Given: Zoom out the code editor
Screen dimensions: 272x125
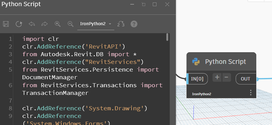Looking at the screenshot, I should [70, 24].
